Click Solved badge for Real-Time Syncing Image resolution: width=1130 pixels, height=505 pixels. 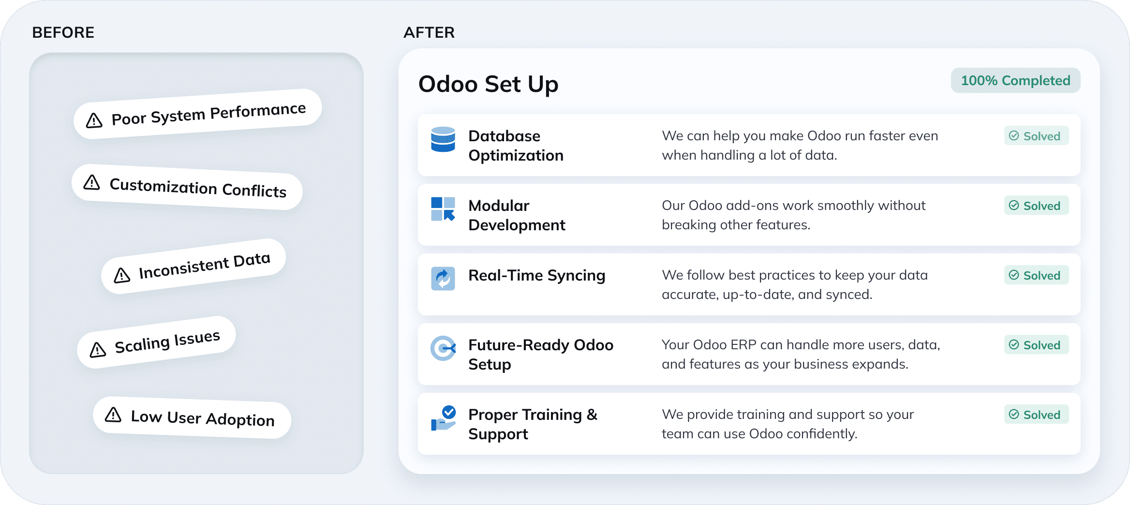pos(1036,275)
